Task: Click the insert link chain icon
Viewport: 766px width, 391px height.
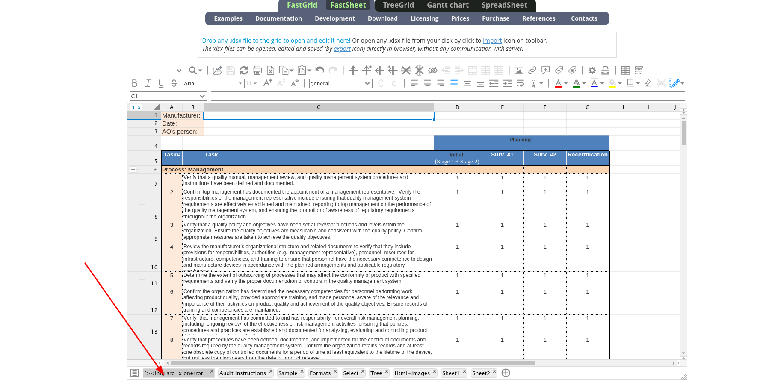Action: (532, 71)
